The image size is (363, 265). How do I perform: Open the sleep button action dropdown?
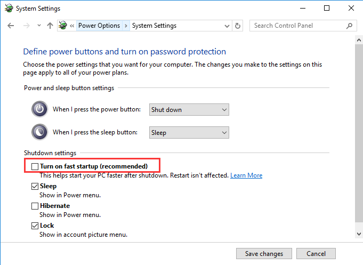[189, 133]
